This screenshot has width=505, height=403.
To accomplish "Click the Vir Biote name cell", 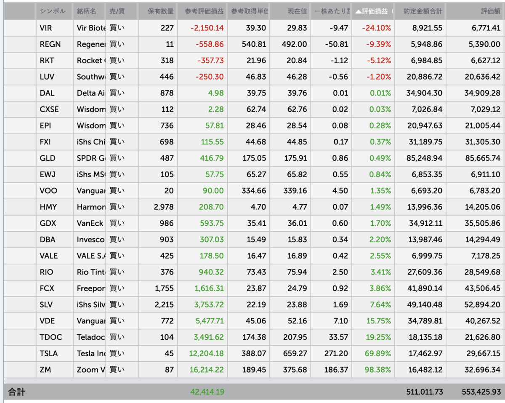I will coord(89,28).
